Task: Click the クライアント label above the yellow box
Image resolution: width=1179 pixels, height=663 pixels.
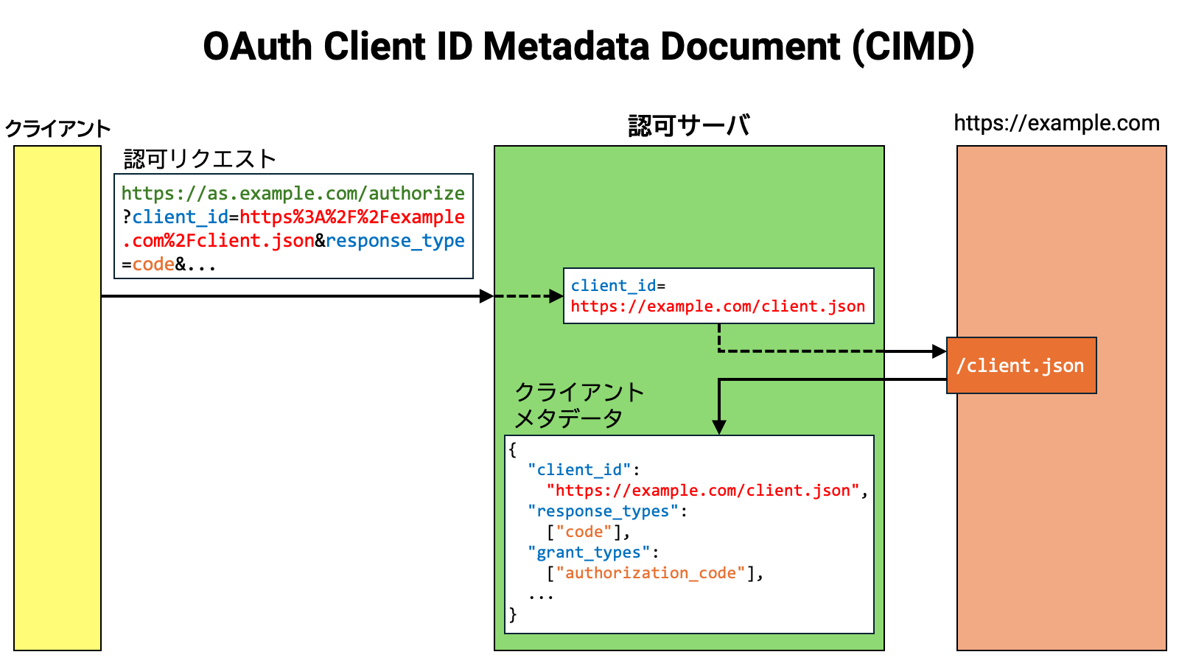Action: [x=57, y=129]
